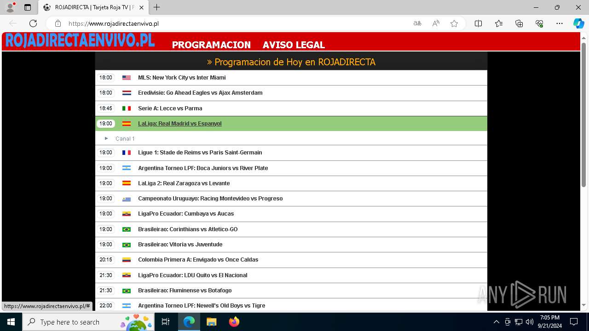Click the 18:45 time badge
This screenshot has height=331, width=589.
click(x=106, y=108)
